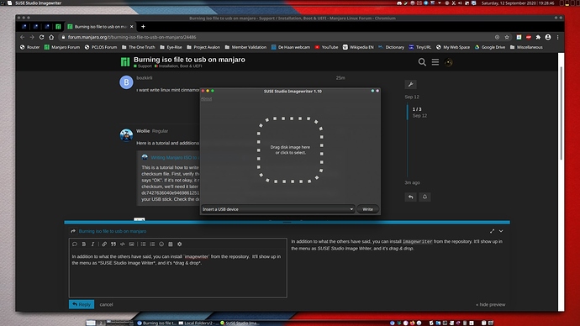The image size is (580, 326).
Task: Open the Chromium extensions puzzle icon
Action: coord(538,37)
